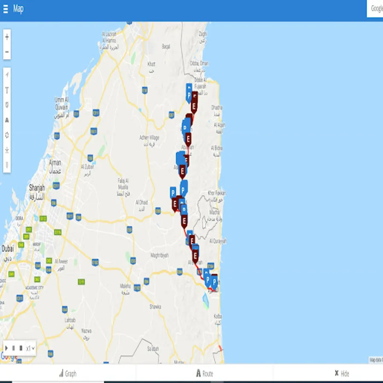Viewport: 383px width, 383px height.
Task: Click the Al Aweer label
Action: (61, 265)
